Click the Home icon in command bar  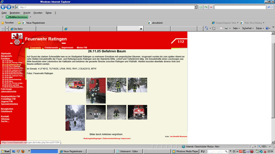pyautogui.click(x=207, y=28)
